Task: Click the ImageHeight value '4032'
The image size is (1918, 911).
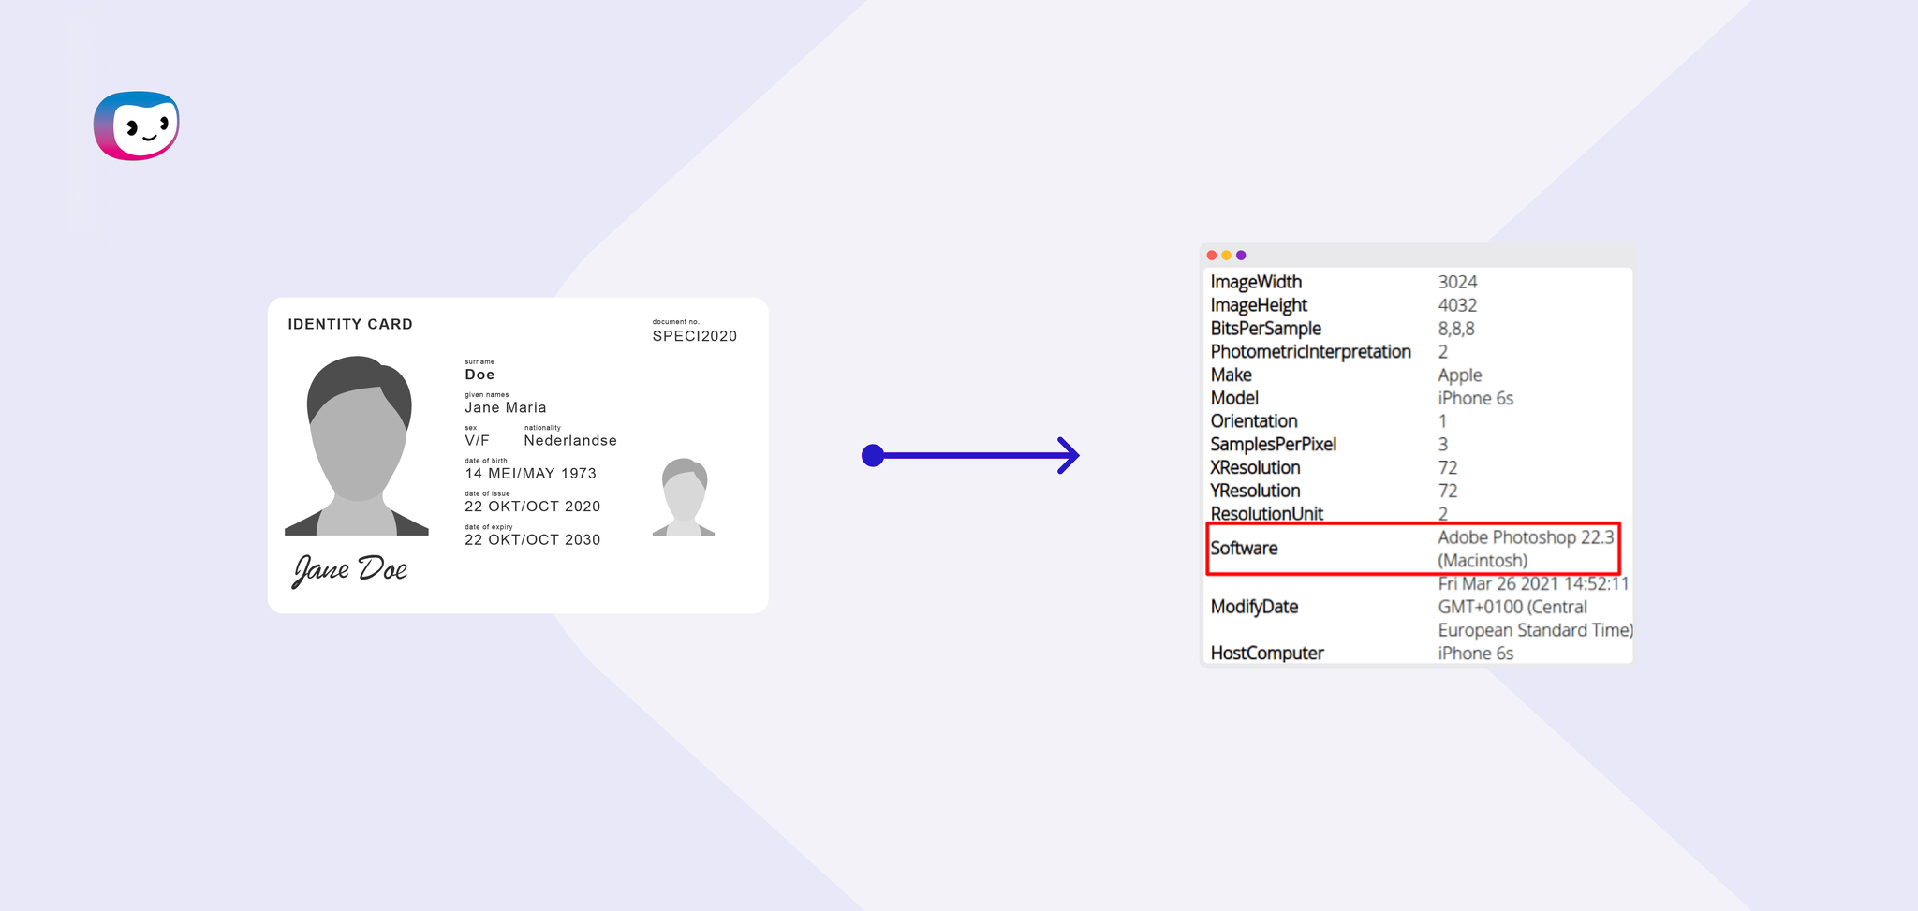Action: (1457, 305)
